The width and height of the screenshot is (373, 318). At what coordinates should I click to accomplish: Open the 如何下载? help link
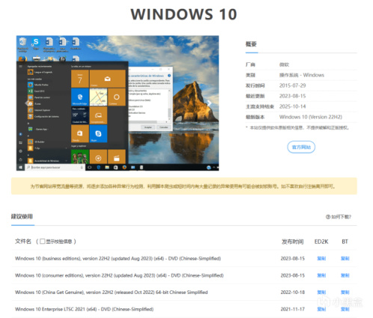pyautogui.click(x=339, y=217)
